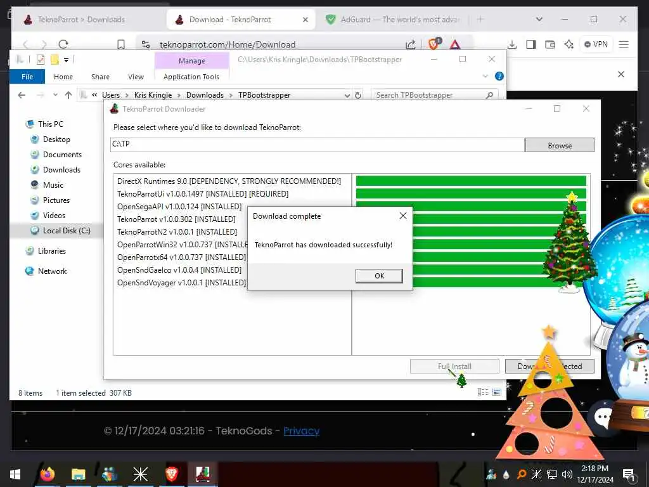Image resolution: width=649 pixels, height=487 pixels.
Task: Select TeknoParrotN2 v1.0.0.1 list item
Action: [177, 232]
